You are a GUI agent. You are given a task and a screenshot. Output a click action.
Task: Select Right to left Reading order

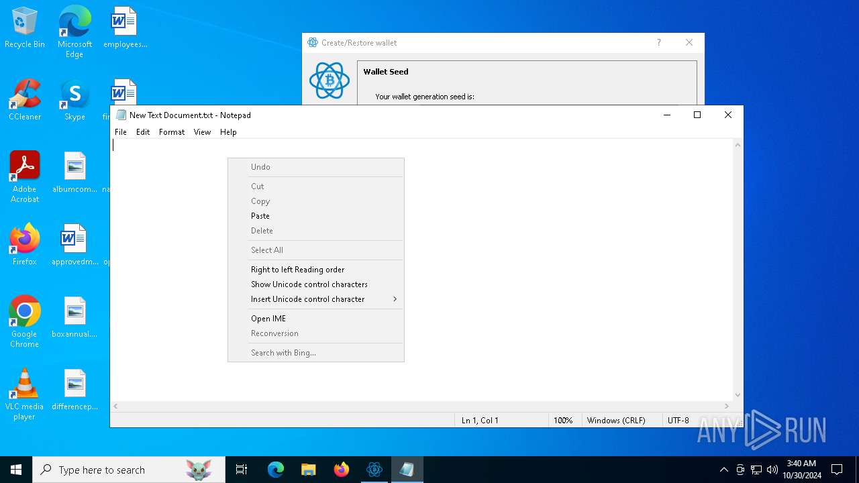pyautogui.click(x=316, y=270)
